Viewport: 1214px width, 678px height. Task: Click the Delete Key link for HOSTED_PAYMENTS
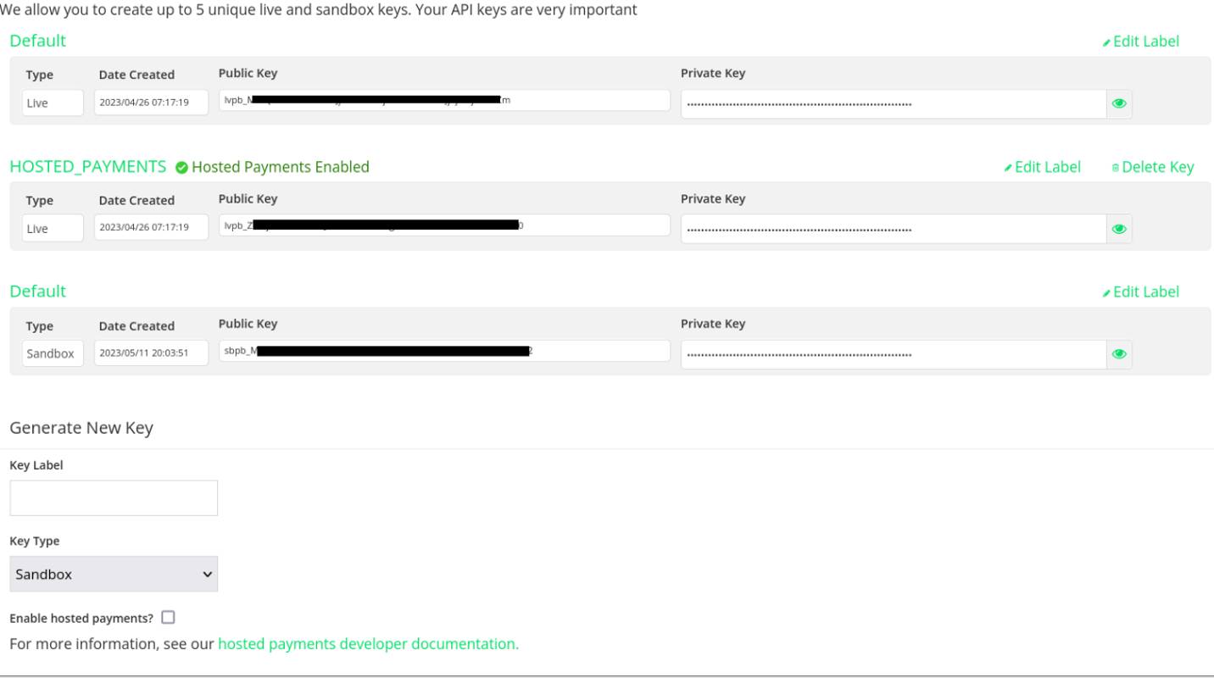click(x=1157, y=167)
